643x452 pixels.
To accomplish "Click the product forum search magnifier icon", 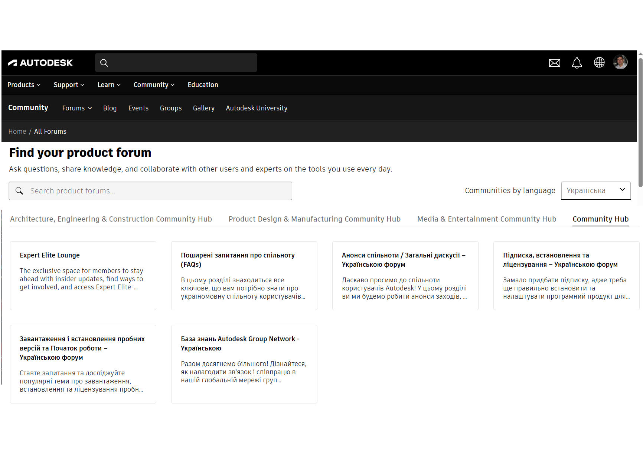I will [19, 191].
